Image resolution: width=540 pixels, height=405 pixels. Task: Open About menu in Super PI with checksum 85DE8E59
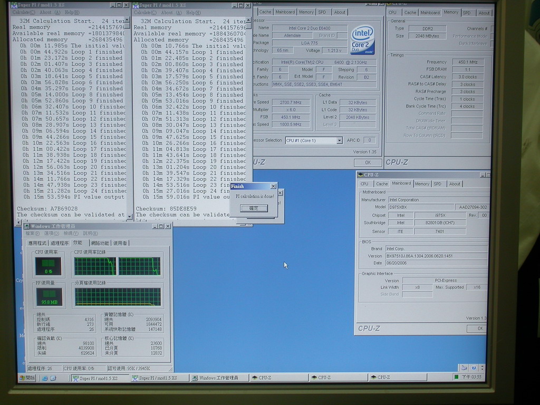pos(171,13)
